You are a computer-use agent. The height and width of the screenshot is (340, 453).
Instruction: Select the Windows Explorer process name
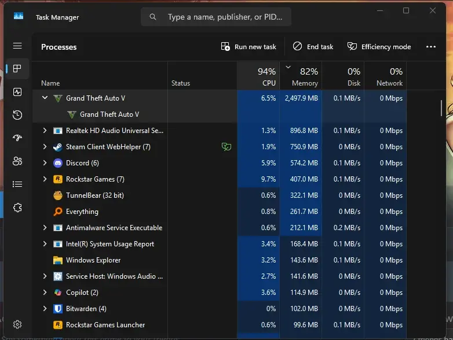pyautogui.click(x=93, y=260)
